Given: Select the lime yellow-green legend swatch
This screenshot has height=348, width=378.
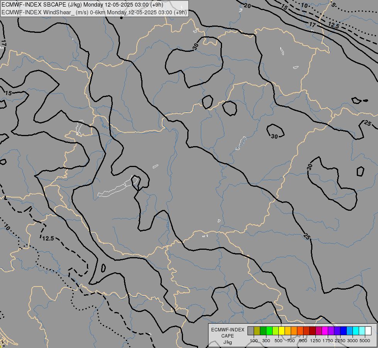Looking at the screenshot, I should [x=276, y=331].
